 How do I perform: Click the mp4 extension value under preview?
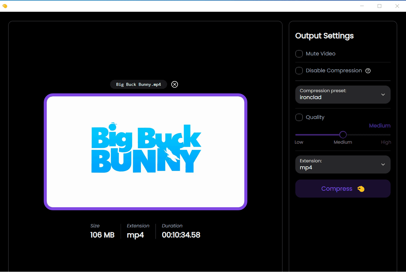[x=135, y=235]
